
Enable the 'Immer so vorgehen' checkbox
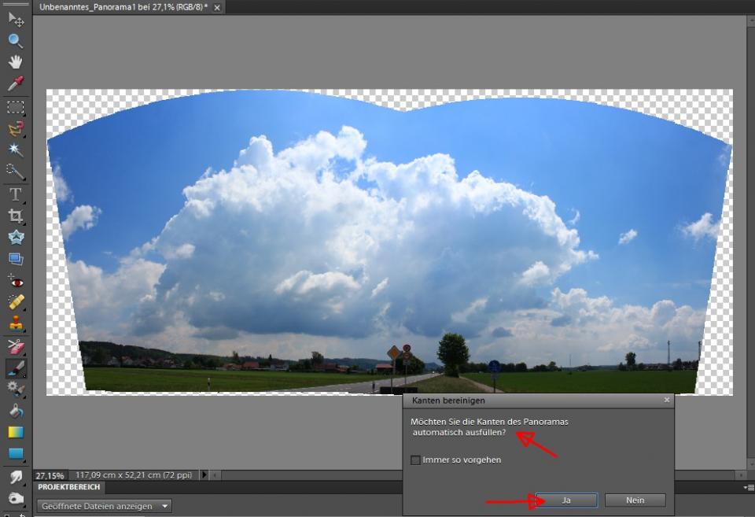(415, 460)
